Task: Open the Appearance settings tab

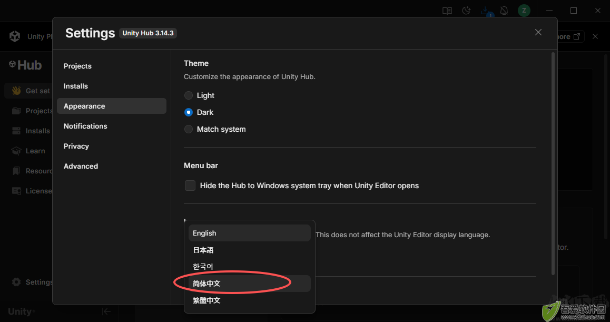Action: tap(112, 106)
